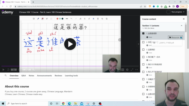
Task: Open the video transcript panel
Action: coord(118,70)
